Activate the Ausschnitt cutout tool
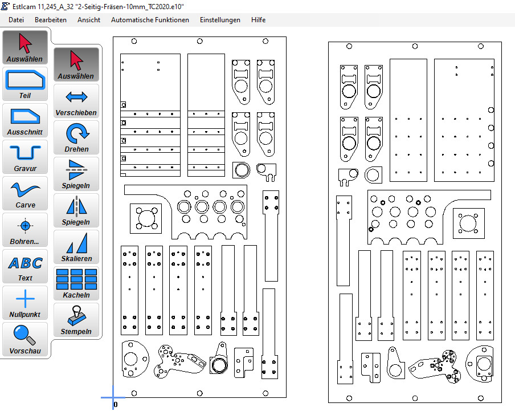515x411 pixels. coord(25,121)
